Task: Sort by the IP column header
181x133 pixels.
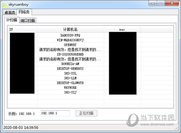Action: pos(22,29)
